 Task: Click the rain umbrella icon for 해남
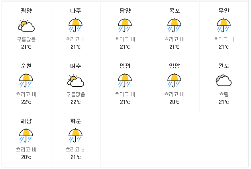pos(26,135)
